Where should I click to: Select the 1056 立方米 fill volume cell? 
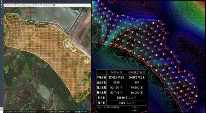click(127, 103)
